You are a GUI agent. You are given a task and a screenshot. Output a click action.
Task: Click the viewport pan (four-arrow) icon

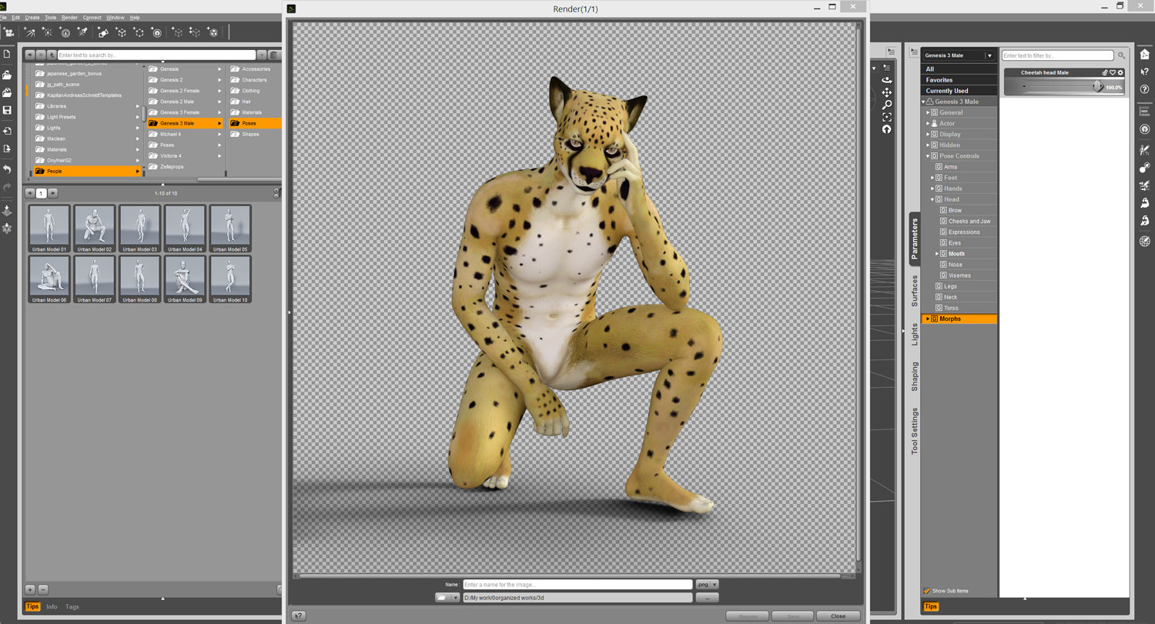click(887, 92)
